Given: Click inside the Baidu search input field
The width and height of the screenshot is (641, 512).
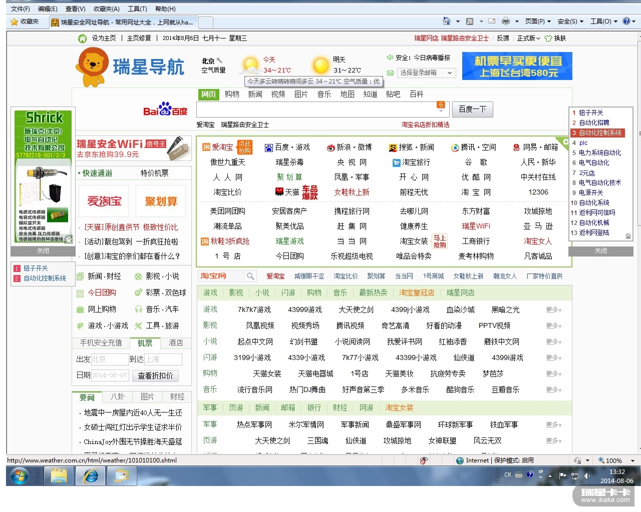Looking at the screenshot, I should tap(315, 109).
